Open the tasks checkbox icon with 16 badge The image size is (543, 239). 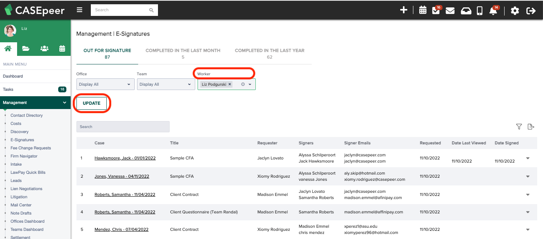(x=436, y=10)
